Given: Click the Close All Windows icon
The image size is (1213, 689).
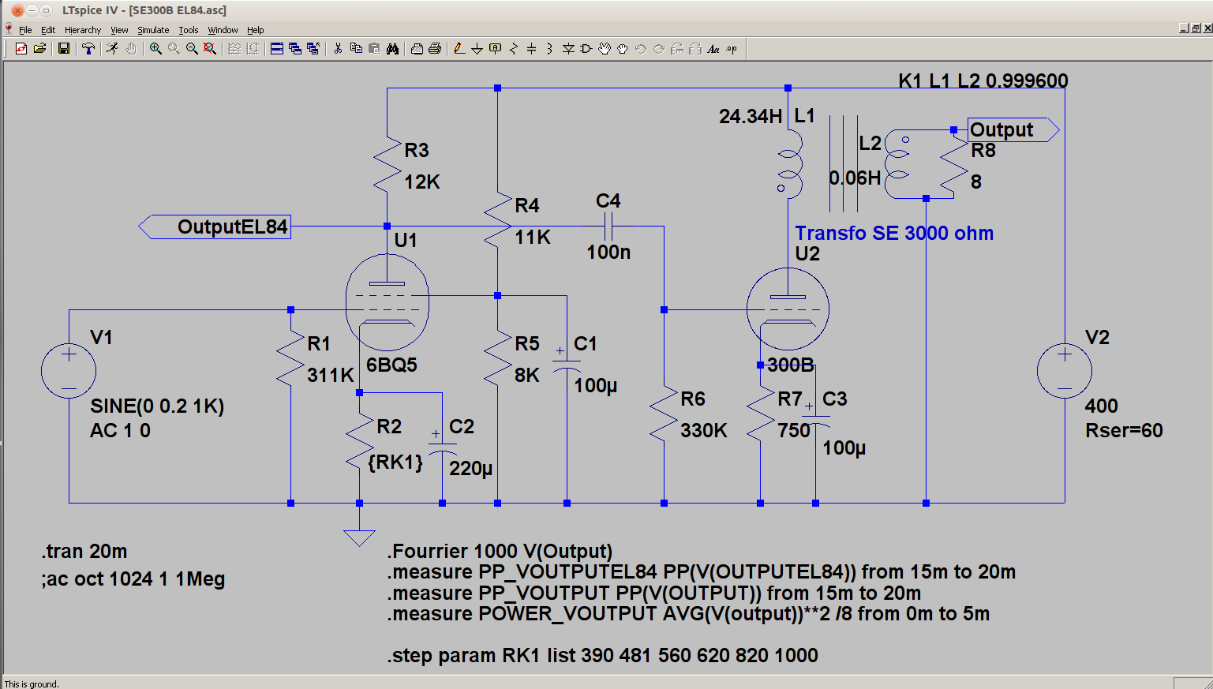Looking at the screenshot, I should click(x=313, y=49).
